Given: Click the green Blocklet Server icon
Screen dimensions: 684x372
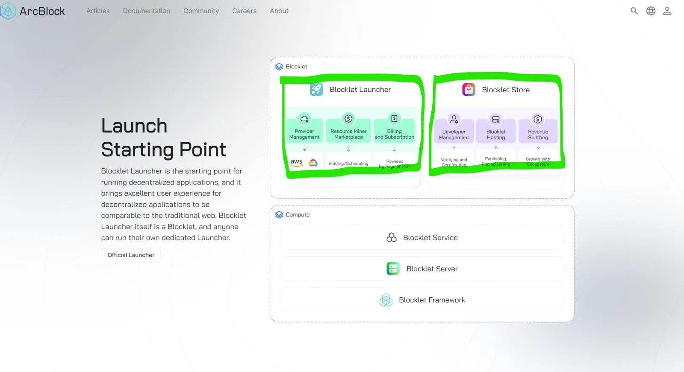Looking at the screenshot, I should click(x=393, y=269).
